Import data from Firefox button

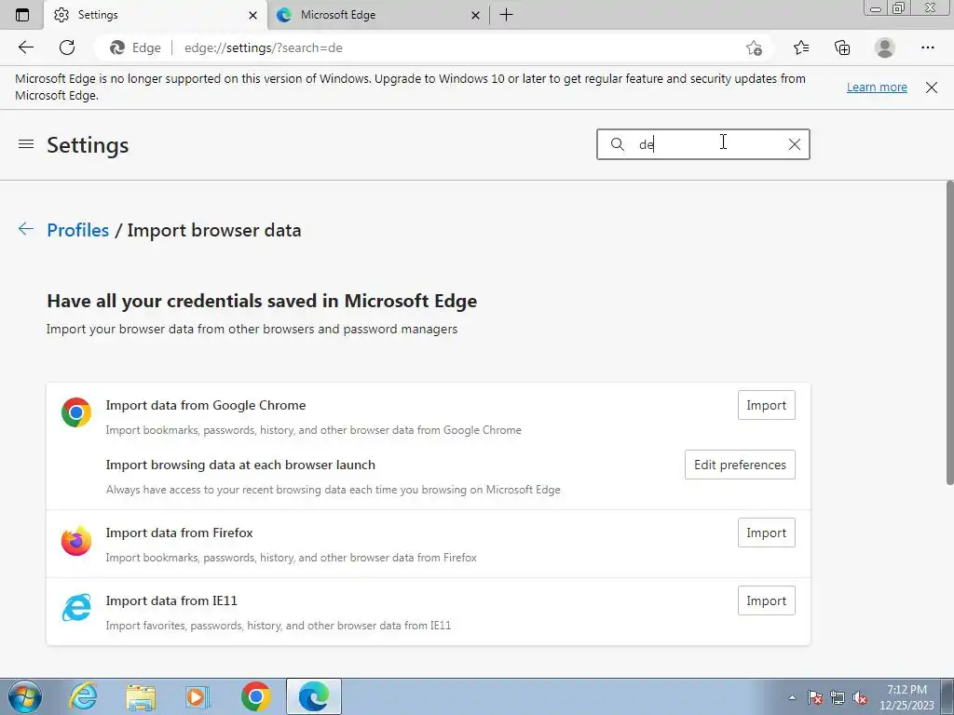[766, 533]
